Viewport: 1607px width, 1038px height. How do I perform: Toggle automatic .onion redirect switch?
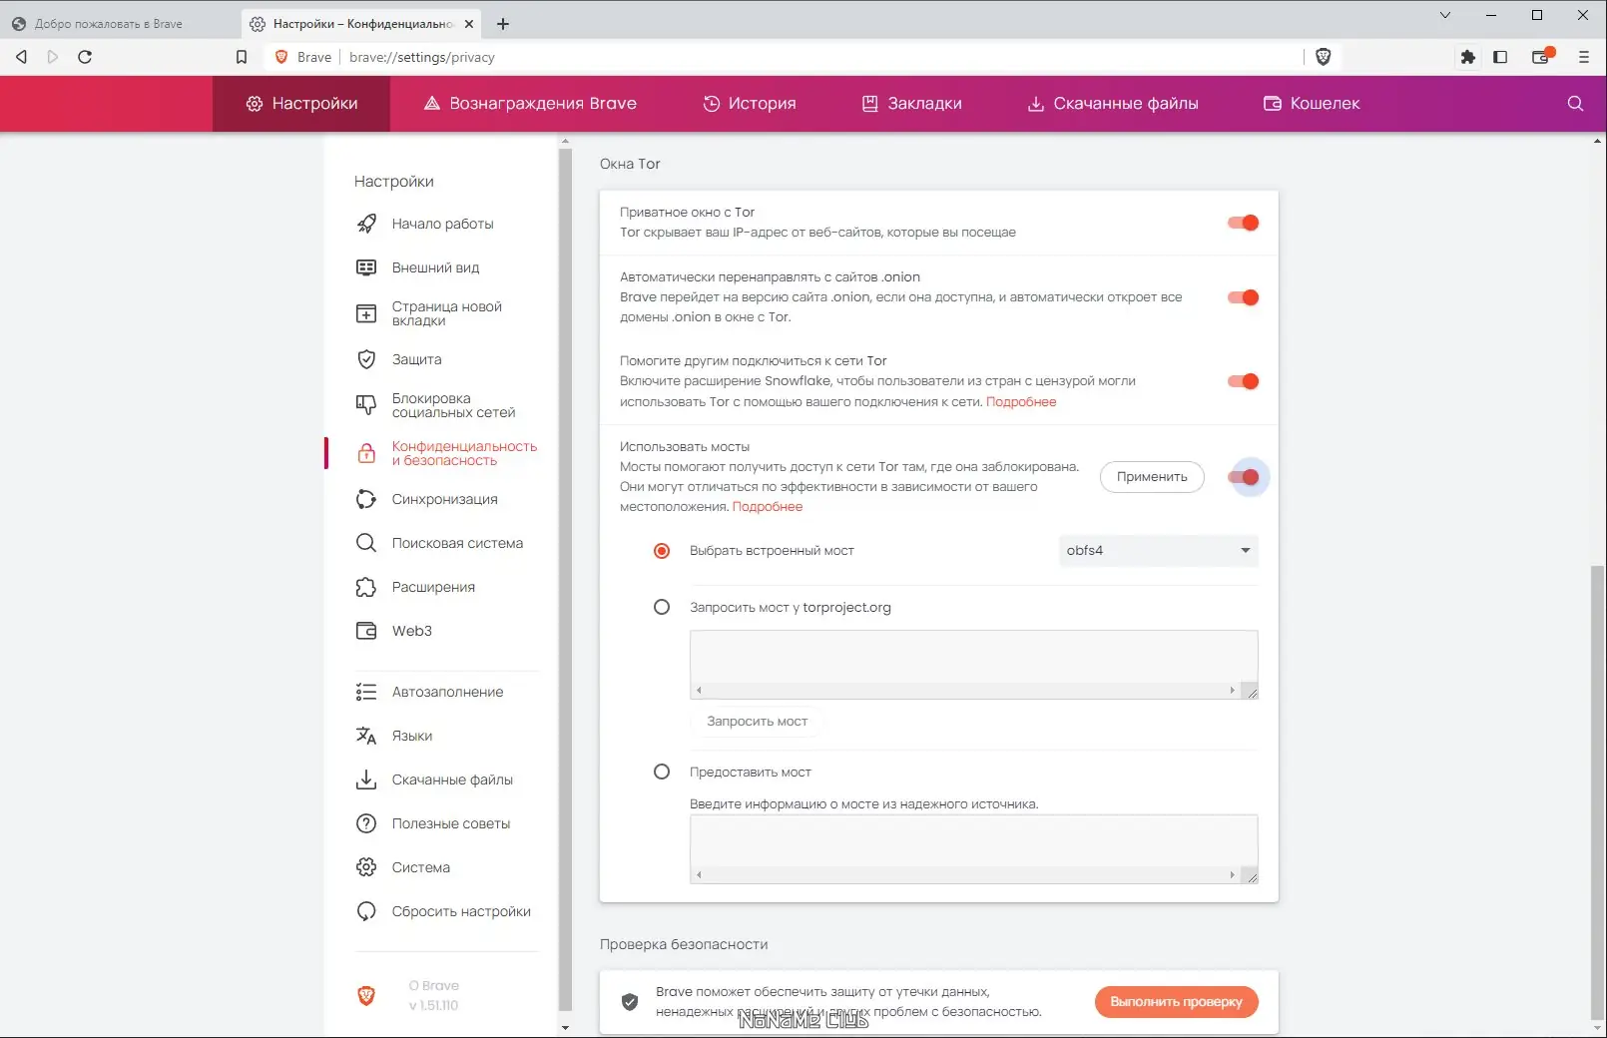click(x=1244, y=297)
